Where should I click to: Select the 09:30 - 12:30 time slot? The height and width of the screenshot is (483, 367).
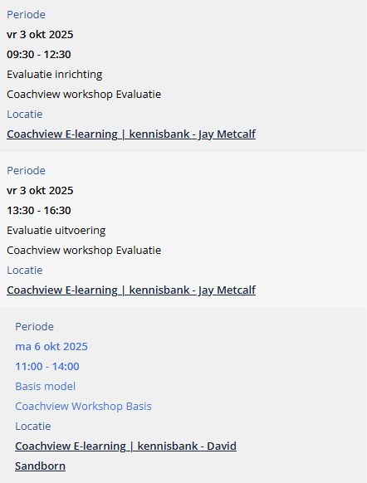pyautogui.click(x=39, y=55)
